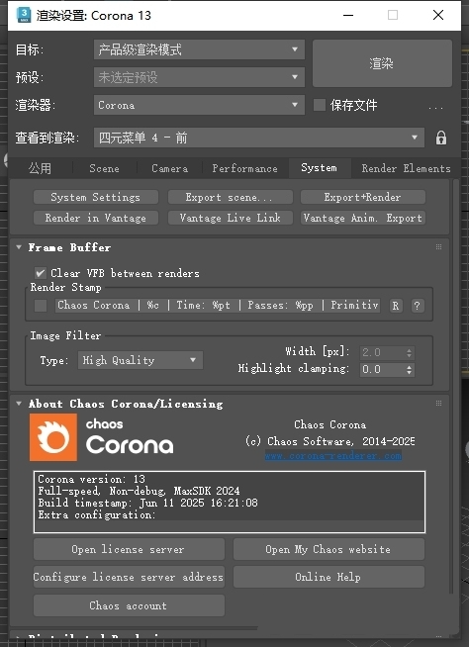Open System Settings
The height and width of the screenshot is (647, 469).
coord(96,197)
